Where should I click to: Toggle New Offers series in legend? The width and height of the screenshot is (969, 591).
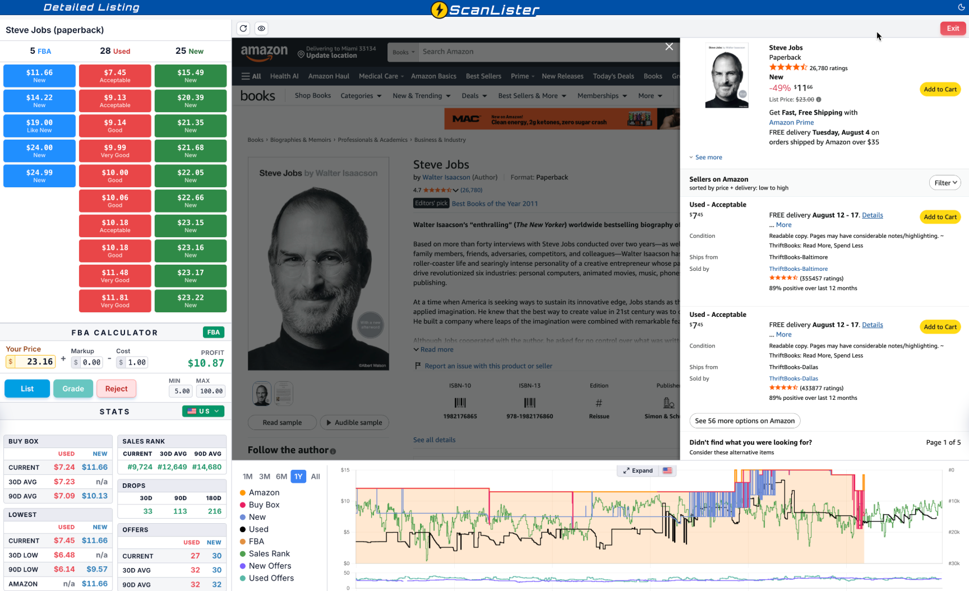(x=265, y=566)
